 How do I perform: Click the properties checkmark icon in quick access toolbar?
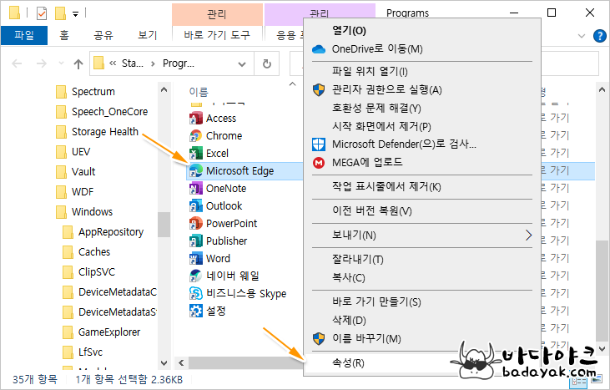point(42,13)
